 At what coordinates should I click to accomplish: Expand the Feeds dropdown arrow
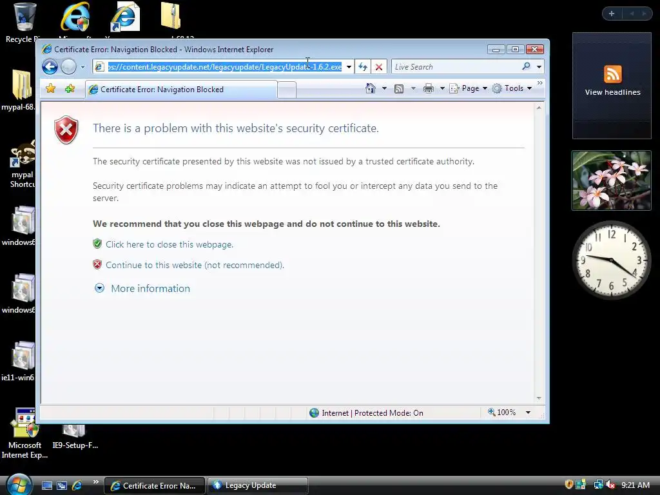pyautogui.click(x=413, y=88)
